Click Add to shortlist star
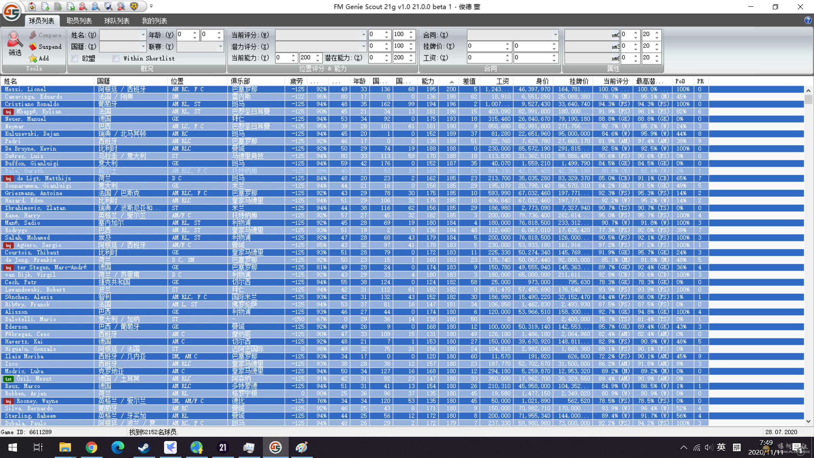This screenshot has width=814, height=458. (39, 59)
